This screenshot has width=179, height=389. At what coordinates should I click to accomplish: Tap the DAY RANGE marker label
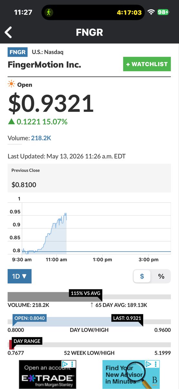[27, 341]
